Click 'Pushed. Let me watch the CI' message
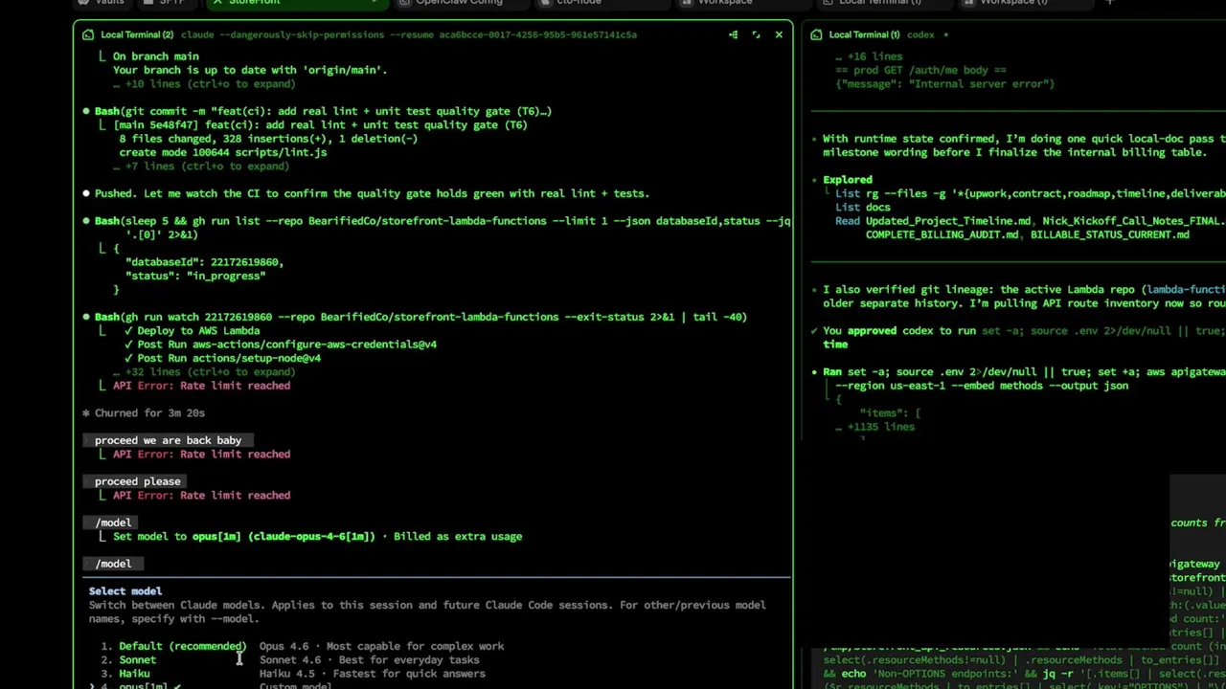The width and height of the screenshot is (1226, 689). 372,193
